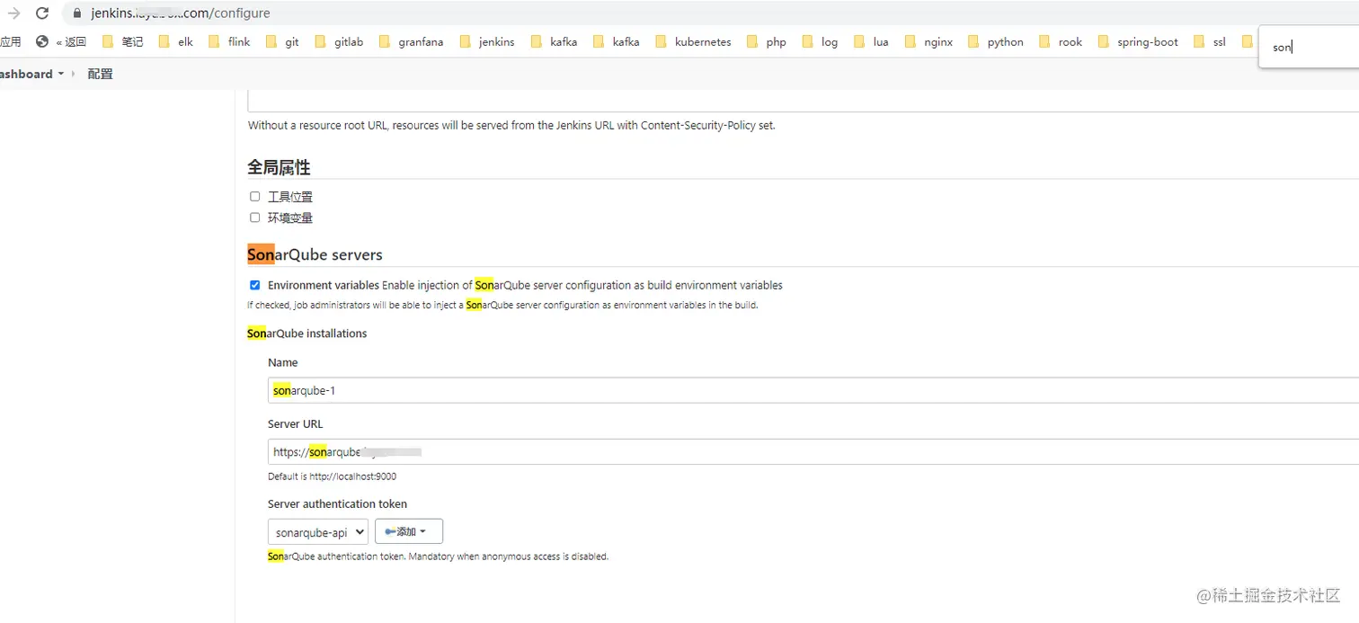Click the browser address bar URL
The image size is (1359, 623).
point(181,13)
